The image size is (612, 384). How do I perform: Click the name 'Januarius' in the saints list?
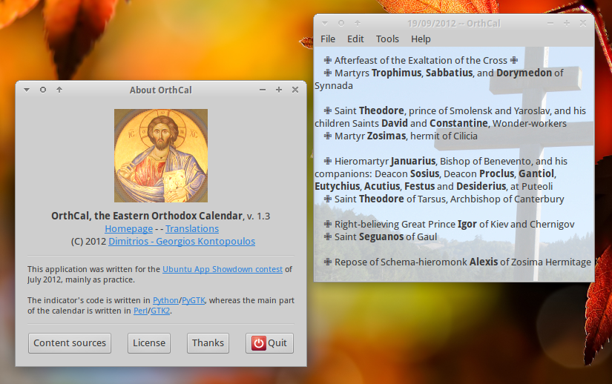(413, 162)
